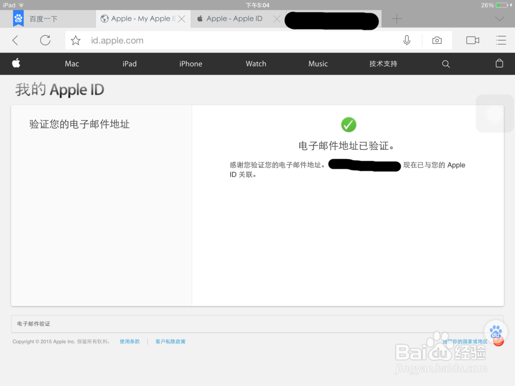Expand the tab list chevron
The width and height of the screenshot is (515, 386).
tap(500, 19)
